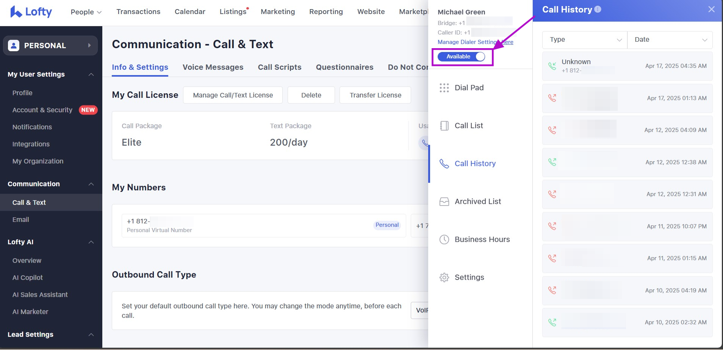Screen dimensions: 723x350
Task: Switch to the Voice Messages tab
Action: pyautogui.click(x=213, y=67)
